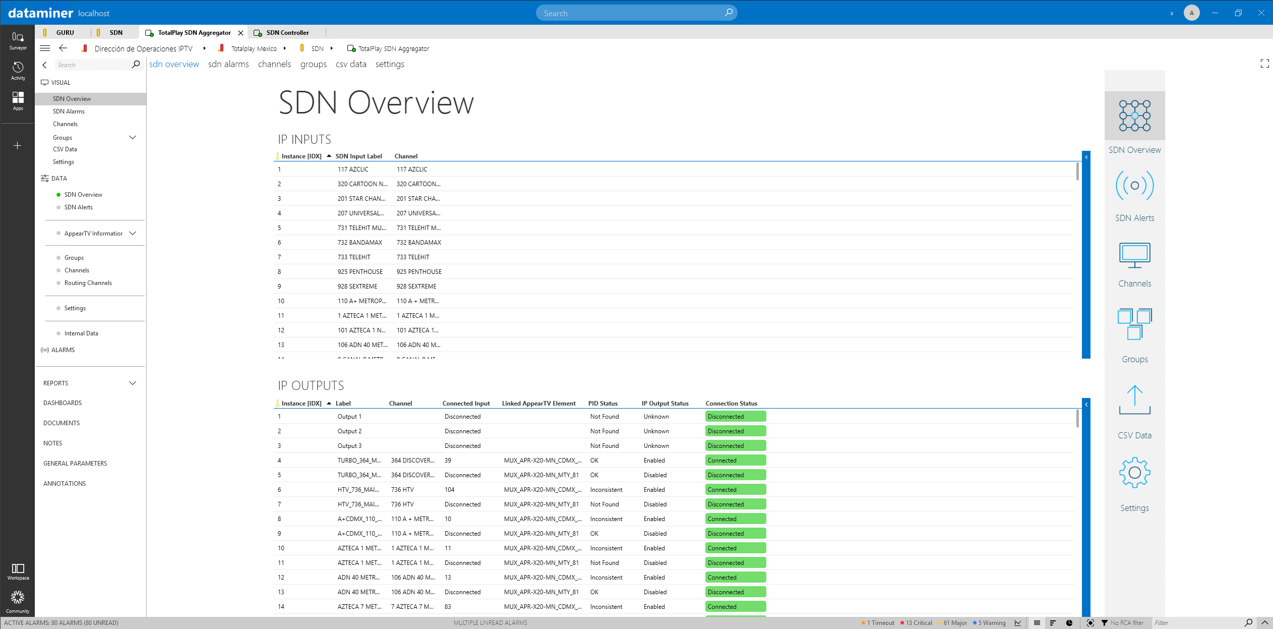Click Connected status cell for output 14
The width and height of the screenshot is (1273, 629).
tap(736, 607)
